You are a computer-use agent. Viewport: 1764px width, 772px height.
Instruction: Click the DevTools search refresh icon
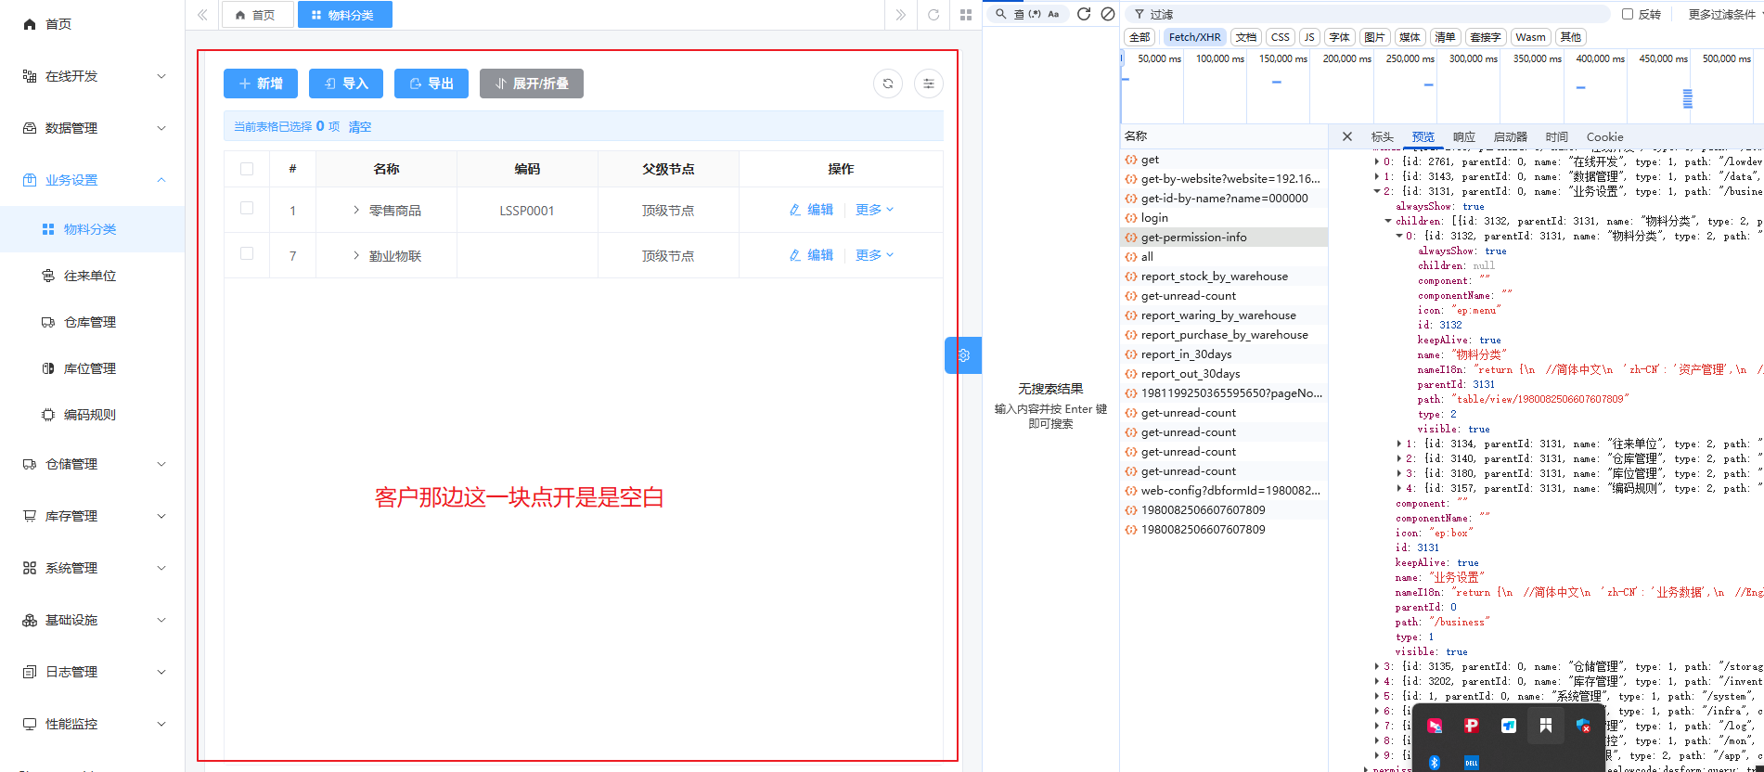pyautogui.click(x=1083, y=14)
